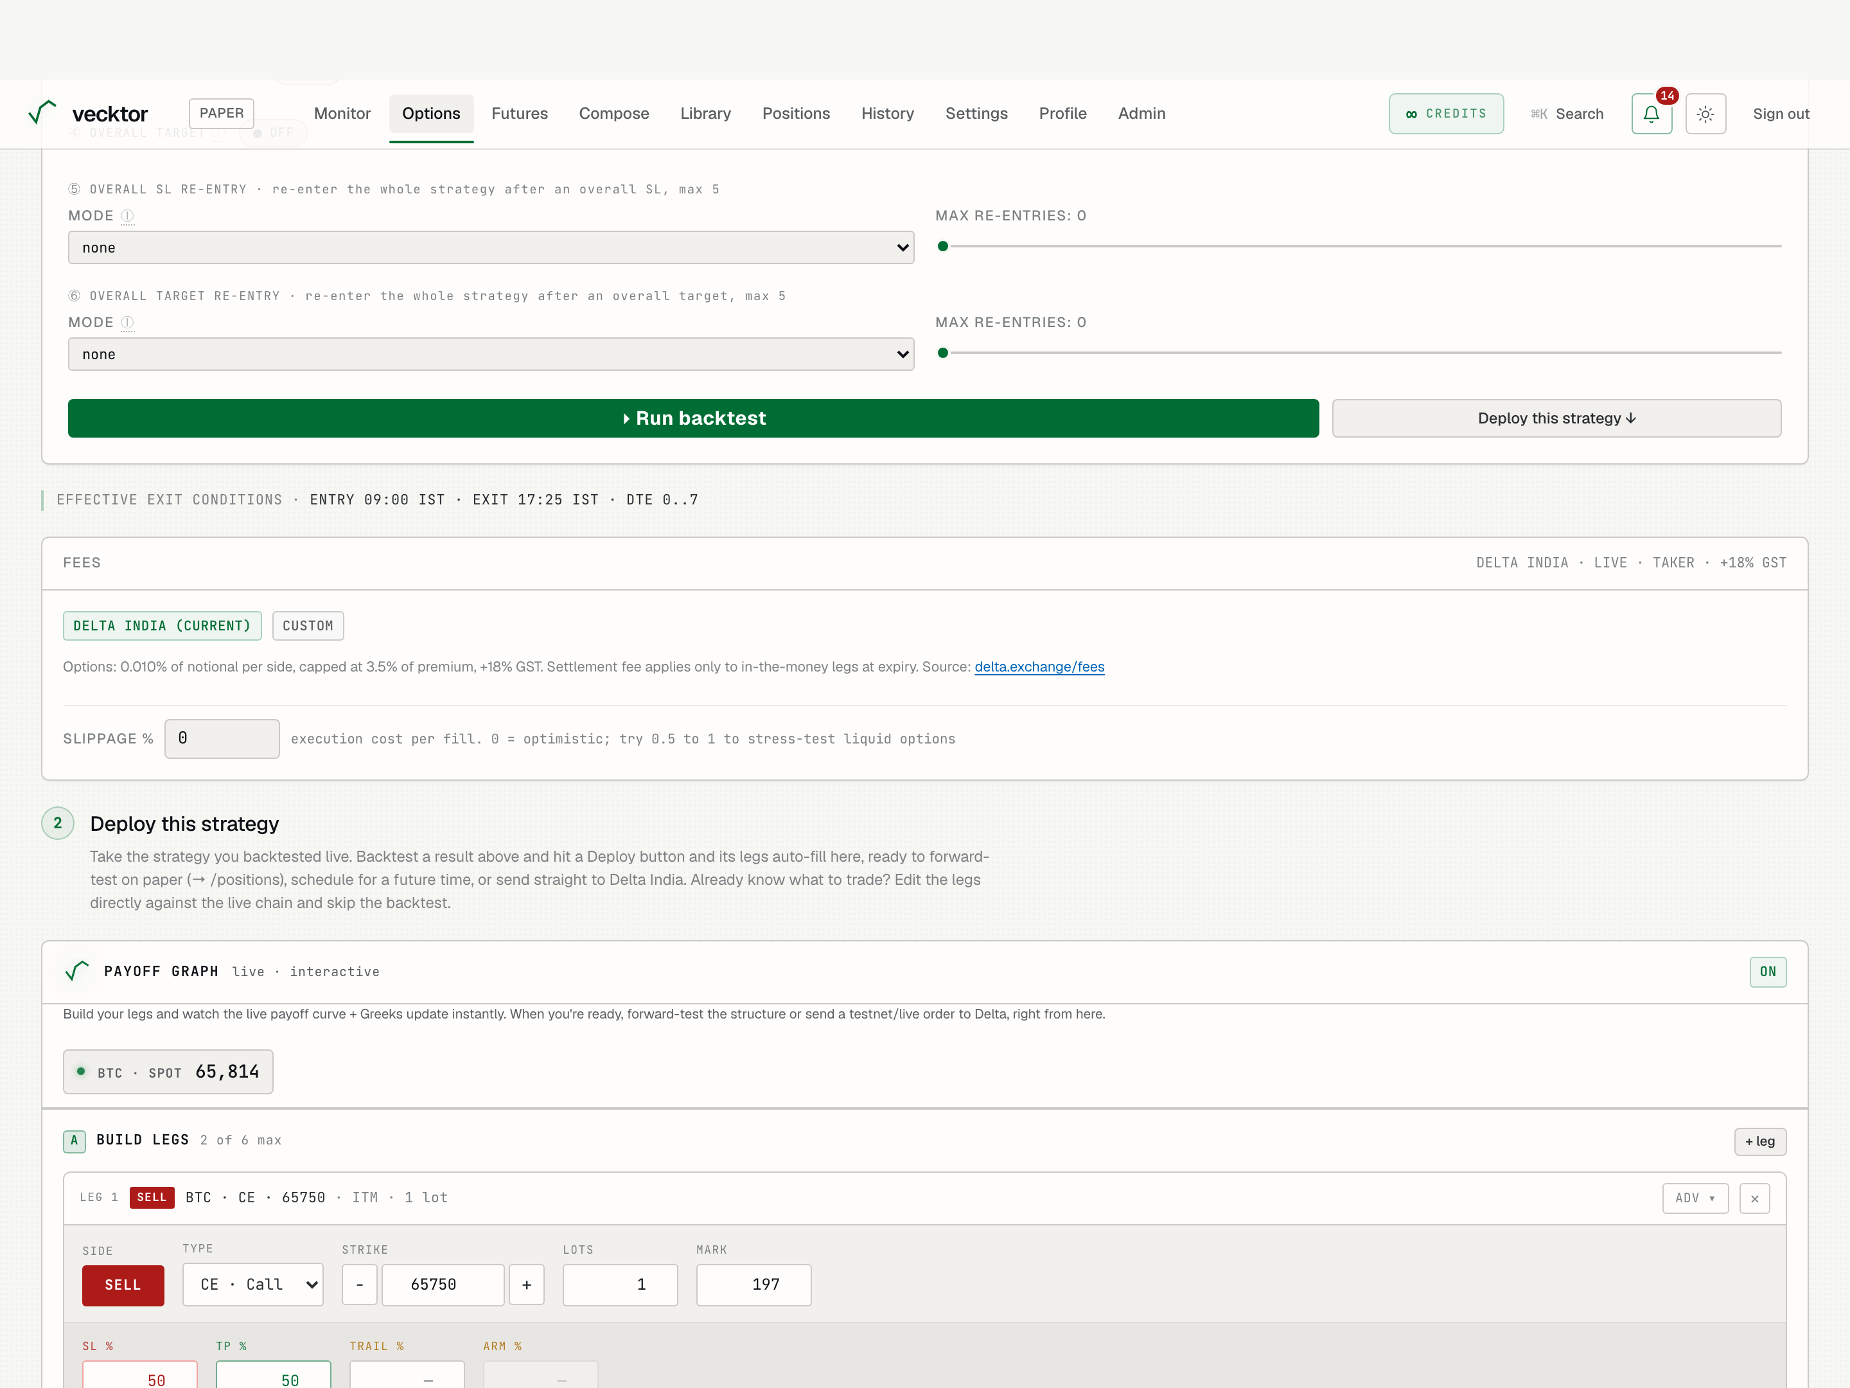Click Sign out

pos(1781,114)
